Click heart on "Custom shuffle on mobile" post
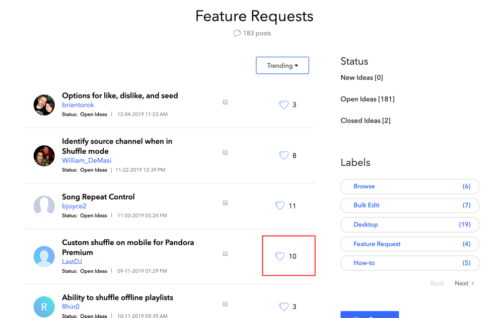This screenshot has width=503, height=318. pos(280,256)
